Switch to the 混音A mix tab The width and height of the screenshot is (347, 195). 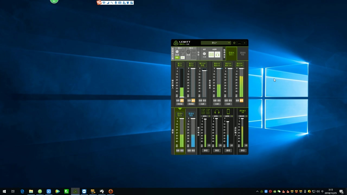click(231, 53)
